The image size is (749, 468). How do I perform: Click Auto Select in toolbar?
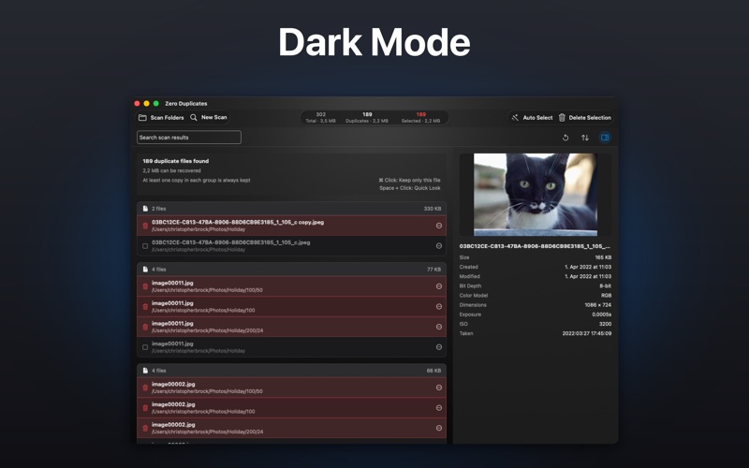[x=532, y=118]
